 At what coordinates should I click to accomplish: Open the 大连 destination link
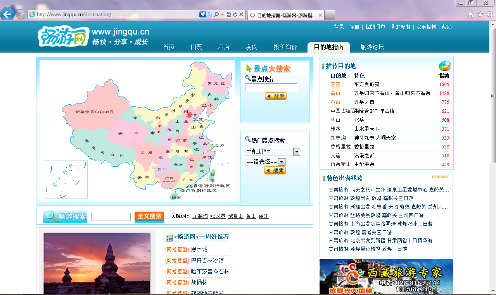[335, 155]
